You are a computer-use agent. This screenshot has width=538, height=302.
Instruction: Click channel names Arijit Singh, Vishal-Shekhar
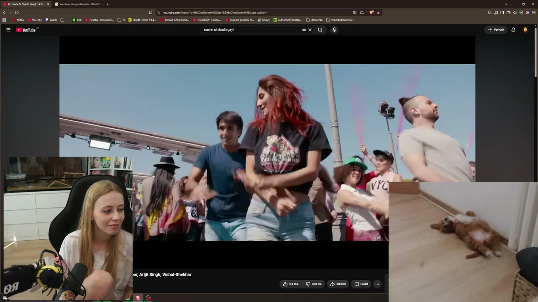click(165, 274)
